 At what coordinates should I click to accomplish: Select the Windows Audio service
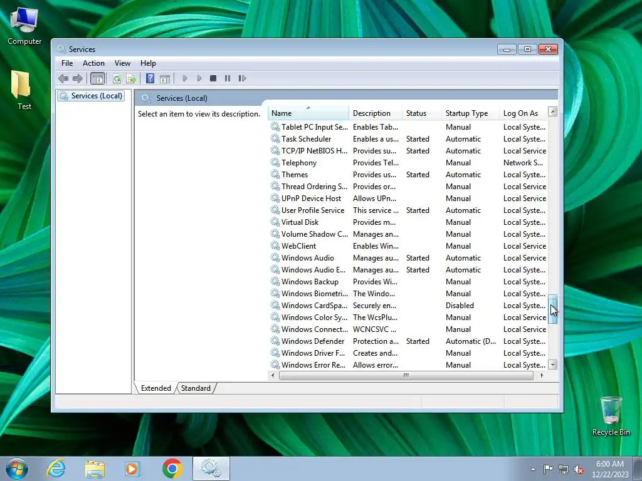[408, 258]
